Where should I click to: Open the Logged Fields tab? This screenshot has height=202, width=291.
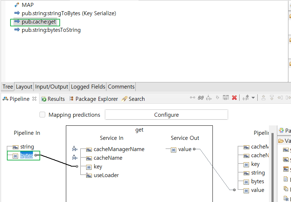coord(88,87)
